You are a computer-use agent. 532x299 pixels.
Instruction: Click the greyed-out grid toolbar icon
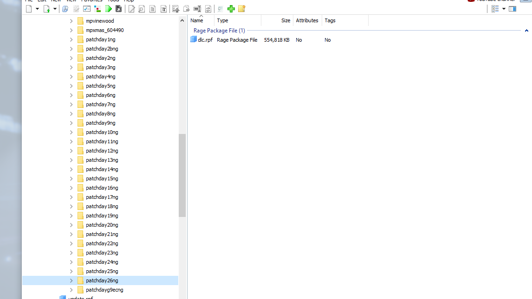[76, 9]
